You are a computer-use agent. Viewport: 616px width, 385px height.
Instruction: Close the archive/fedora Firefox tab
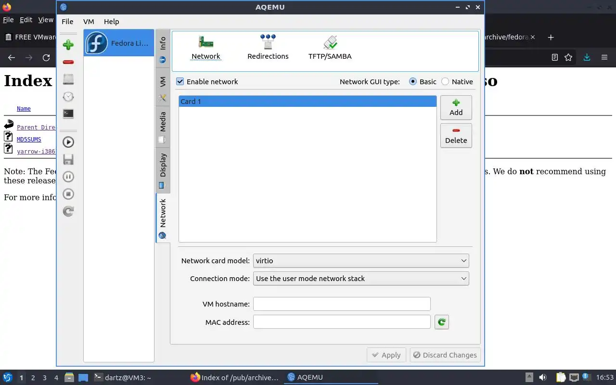[x=532, y=37]
